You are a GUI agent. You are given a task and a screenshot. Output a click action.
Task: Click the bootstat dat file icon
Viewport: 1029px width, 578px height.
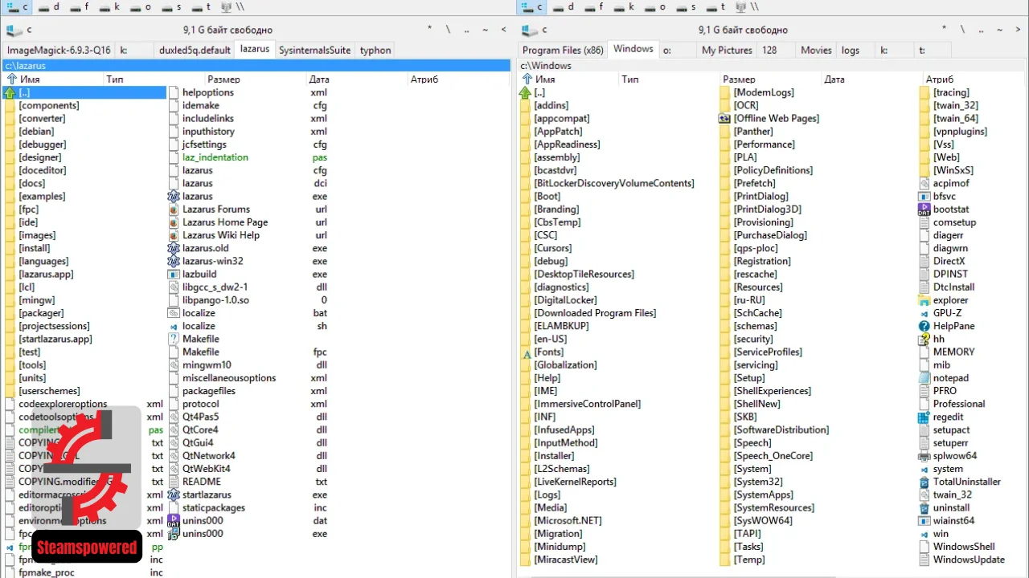(x=924, y=210)
